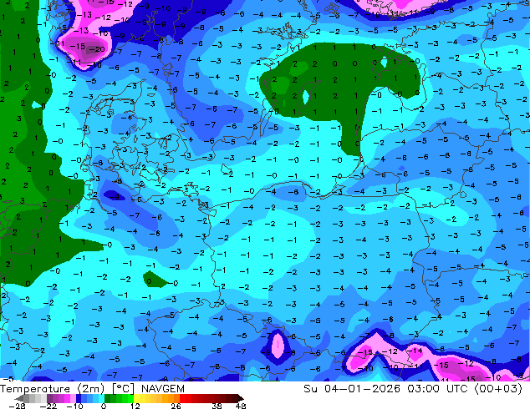
Task: Click the '[°C]' unit label
Action: tap(124, 389)
